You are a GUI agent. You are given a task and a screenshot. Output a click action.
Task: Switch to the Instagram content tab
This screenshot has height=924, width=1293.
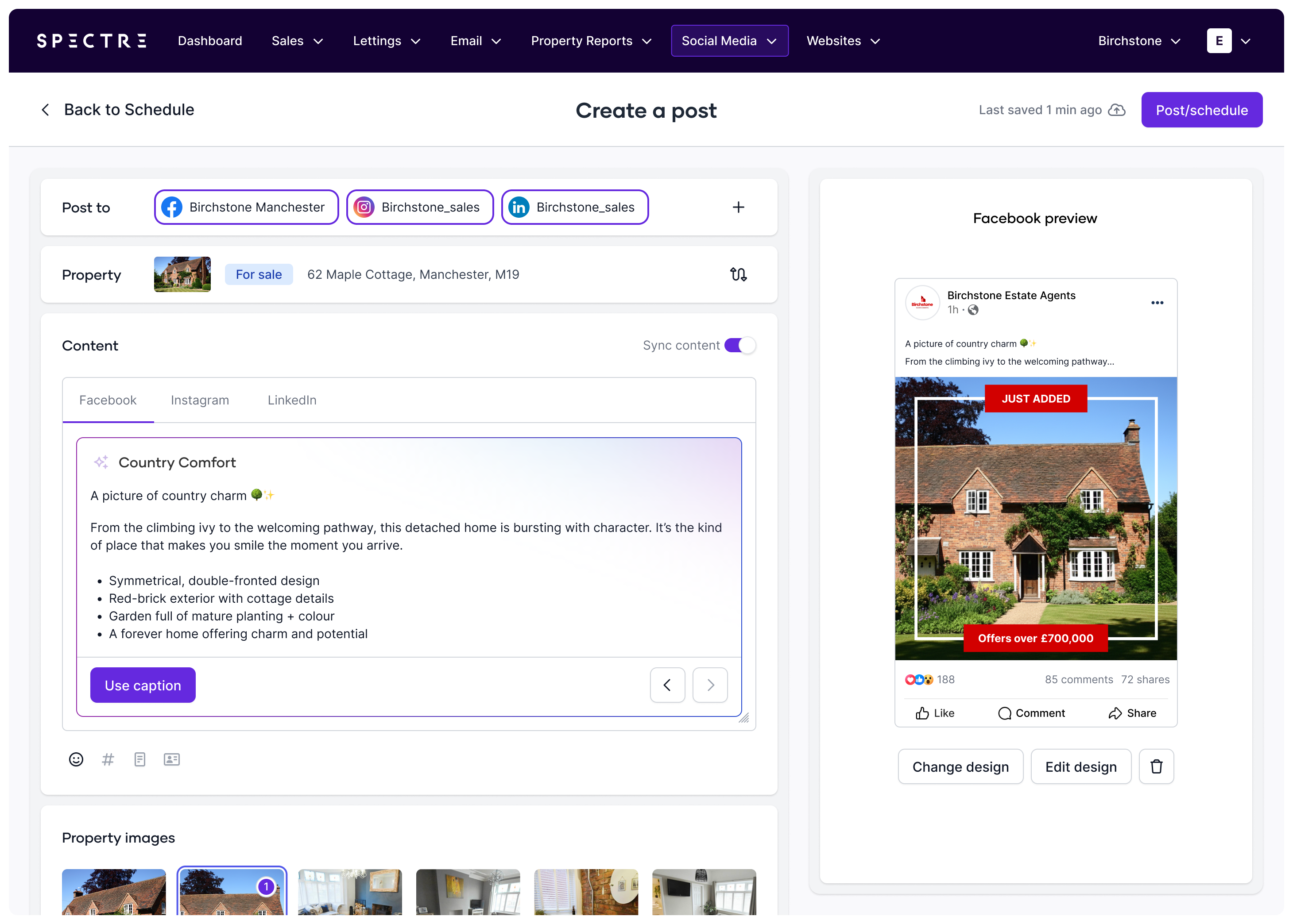(x=200, y=400)
